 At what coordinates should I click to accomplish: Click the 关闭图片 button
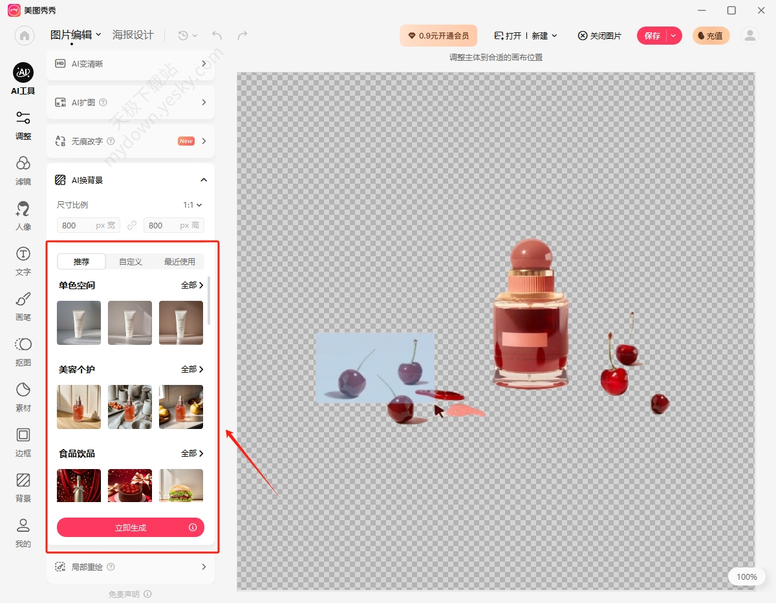click(x=599, y=36)
